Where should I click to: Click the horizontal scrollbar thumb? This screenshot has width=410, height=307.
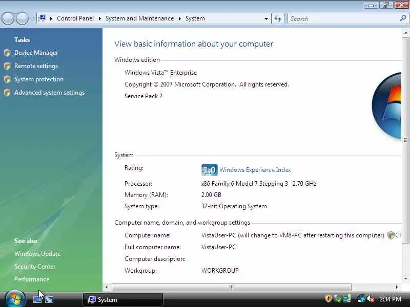pyautogui.click(x=232, y=287)
